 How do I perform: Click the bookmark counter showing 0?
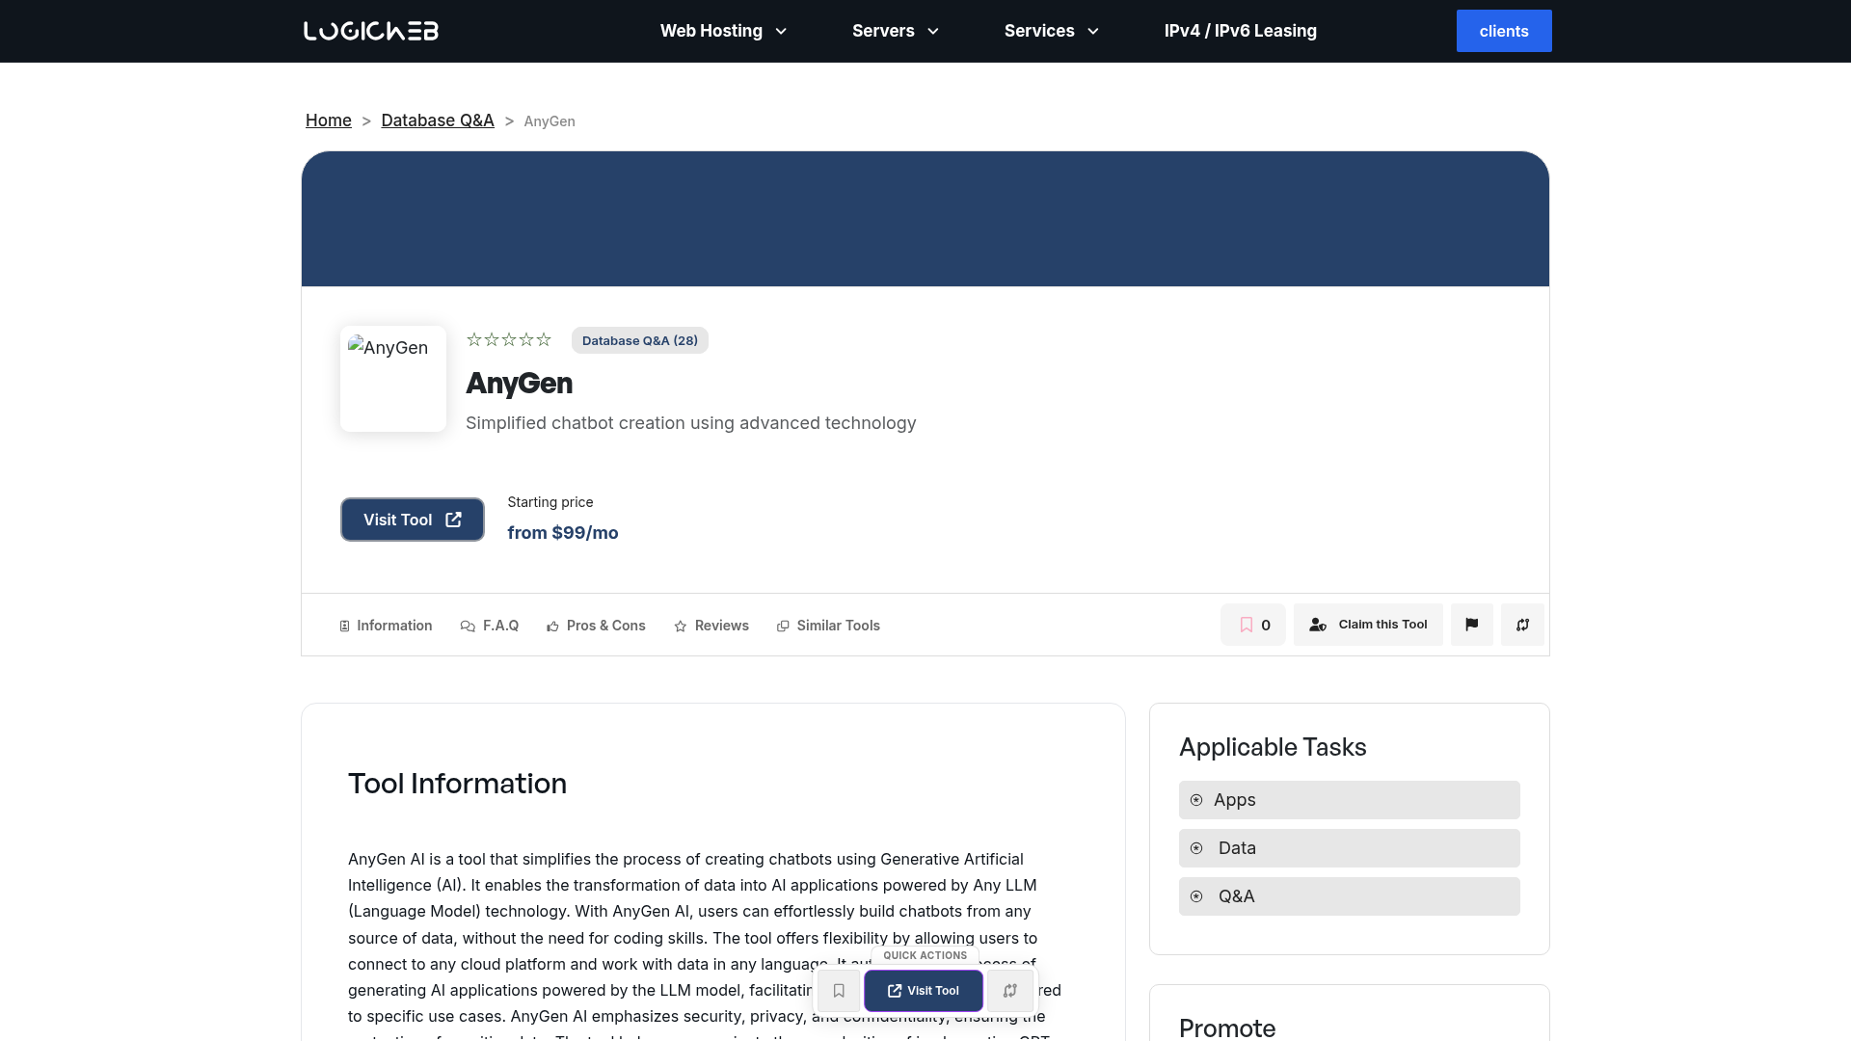click(x=1253, y=625)
